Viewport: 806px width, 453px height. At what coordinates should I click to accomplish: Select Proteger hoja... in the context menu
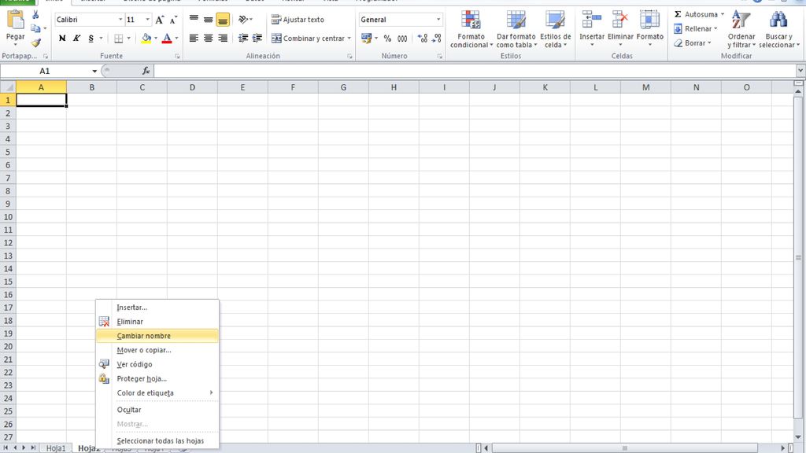click(x=157, y=379)
